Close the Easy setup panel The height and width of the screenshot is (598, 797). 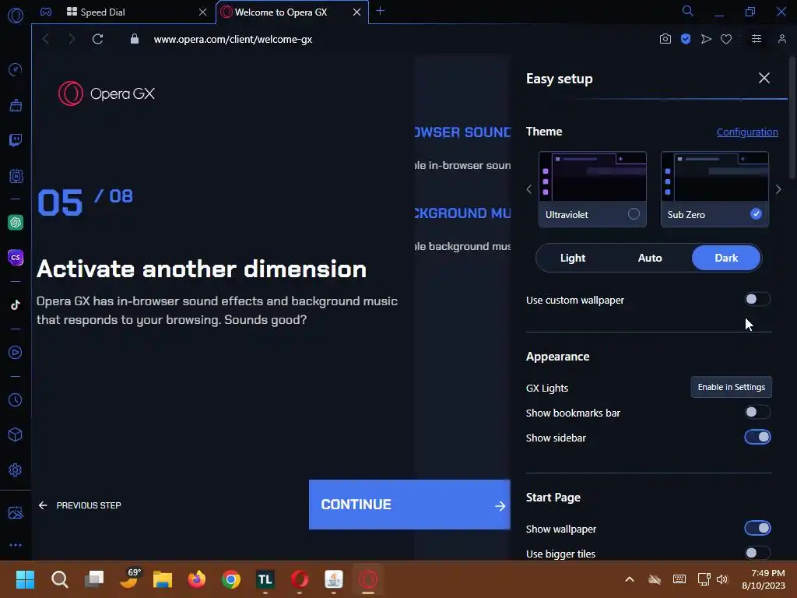pos(764,78)
